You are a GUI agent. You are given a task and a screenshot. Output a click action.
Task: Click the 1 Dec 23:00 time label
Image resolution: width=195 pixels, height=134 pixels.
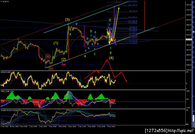(x=33, y=127)
